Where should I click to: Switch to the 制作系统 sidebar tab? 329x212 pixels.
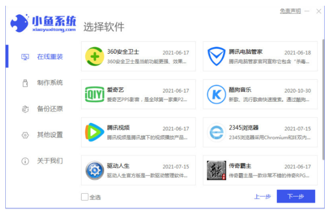[50, 82]
